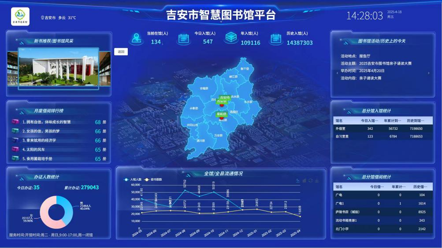Screen dimensions: 442x248
Task: Select 吉水县 region on the map
Action: (x=235, y=96)
